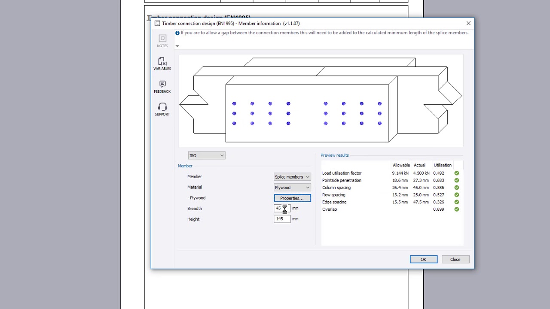Image resolution: width=550 pixels, height=309 pixels.
Task: Click the Pointside penetration green check
Action: click(457, 181)
